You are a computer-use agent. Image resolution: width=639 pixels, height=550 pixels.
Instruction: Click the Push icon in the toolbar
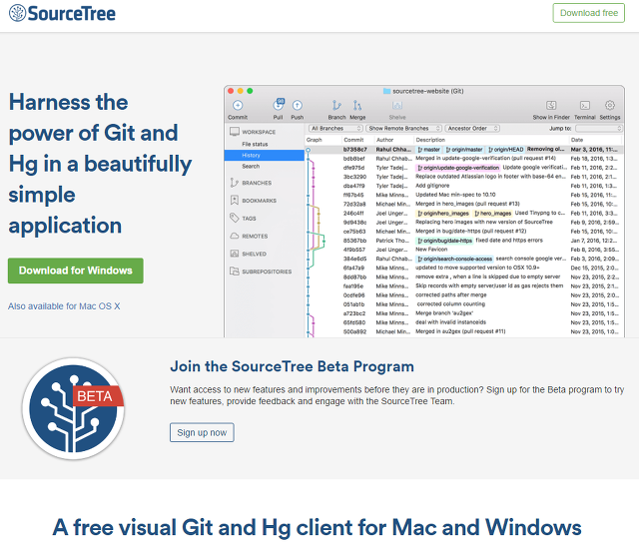click(298, 106)
